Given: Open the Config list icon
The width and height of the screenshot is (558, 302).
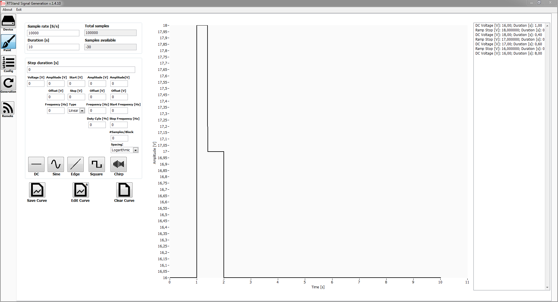Looking at the screenshot, I should [x=8, y=62].
